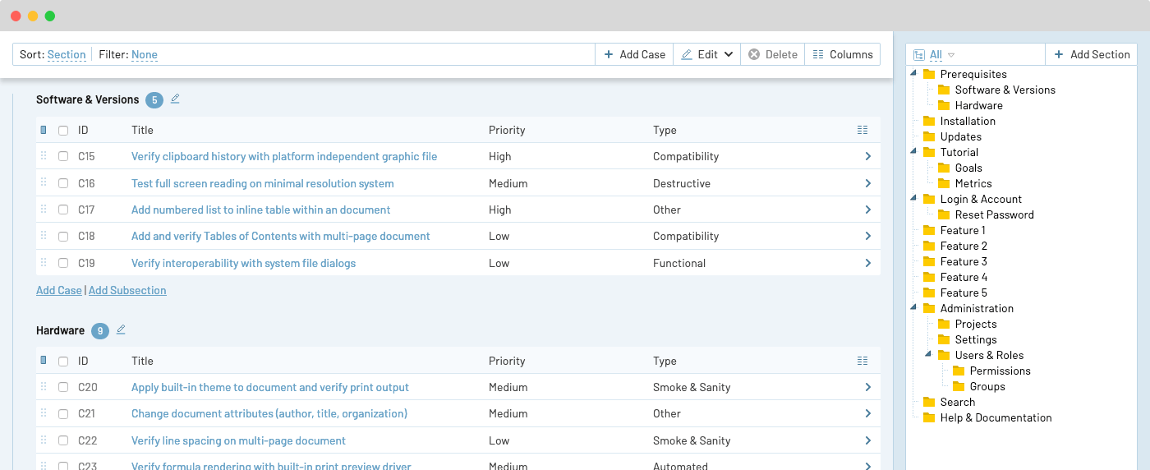The height and width of the screenshot is (470, 1150).
Task: Select Projects in section tree
Action: point(976,324)
